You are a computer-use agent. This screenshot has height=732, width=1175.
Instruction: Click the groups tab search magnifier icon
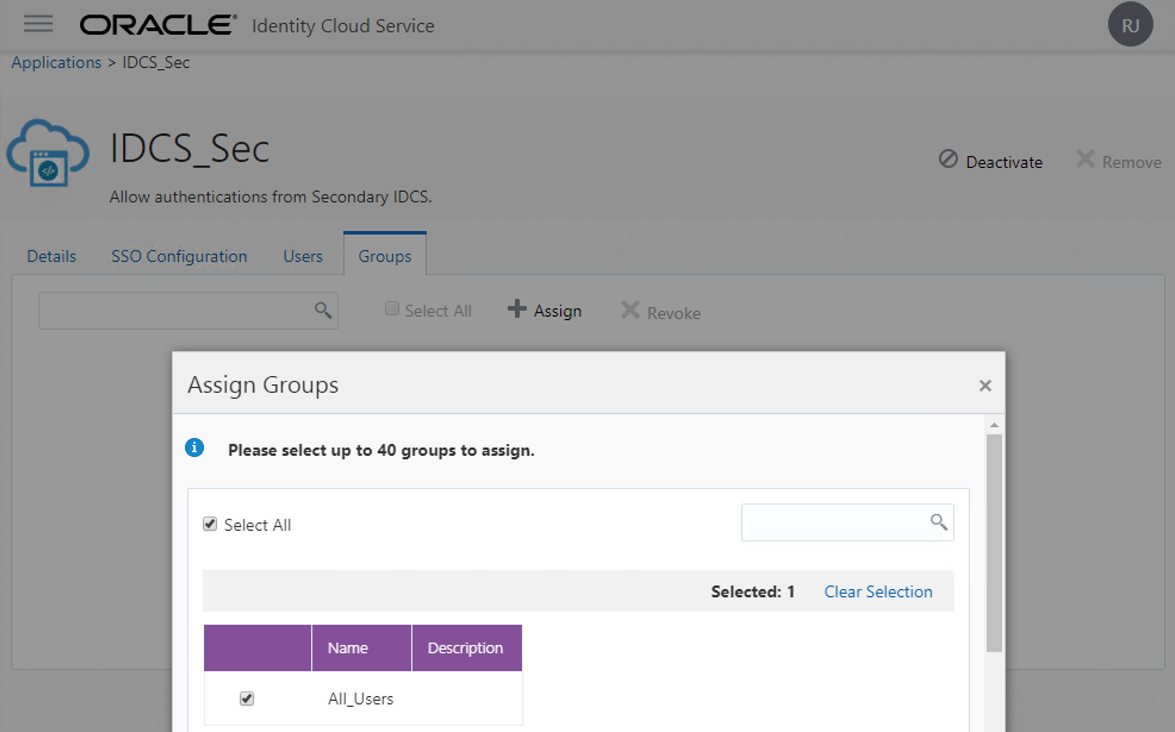click(x=322, y=310)
